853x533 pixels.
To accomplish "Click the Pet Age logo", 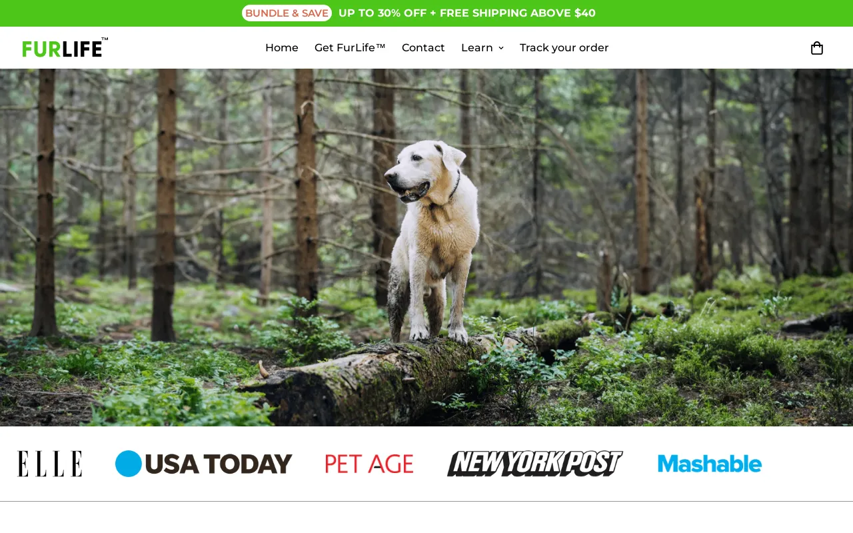I will (x=369, y=464).
